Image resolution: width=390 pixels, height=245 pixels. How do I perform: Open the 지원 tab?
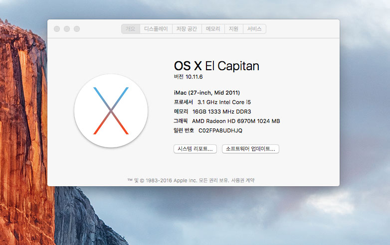pyautogui.click(x=233, y=29)
